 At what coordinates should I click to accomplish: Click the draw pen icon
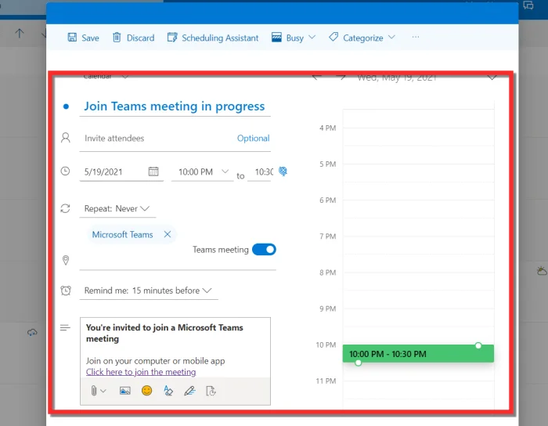coord(189,391)
